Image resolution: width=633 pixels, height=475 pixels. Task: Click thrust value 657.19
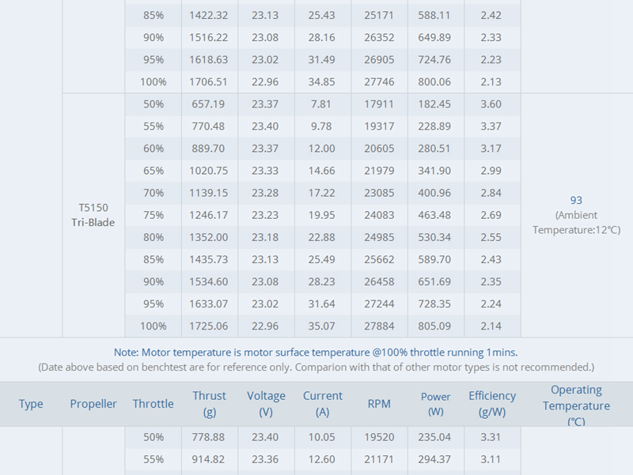[208, 104]
